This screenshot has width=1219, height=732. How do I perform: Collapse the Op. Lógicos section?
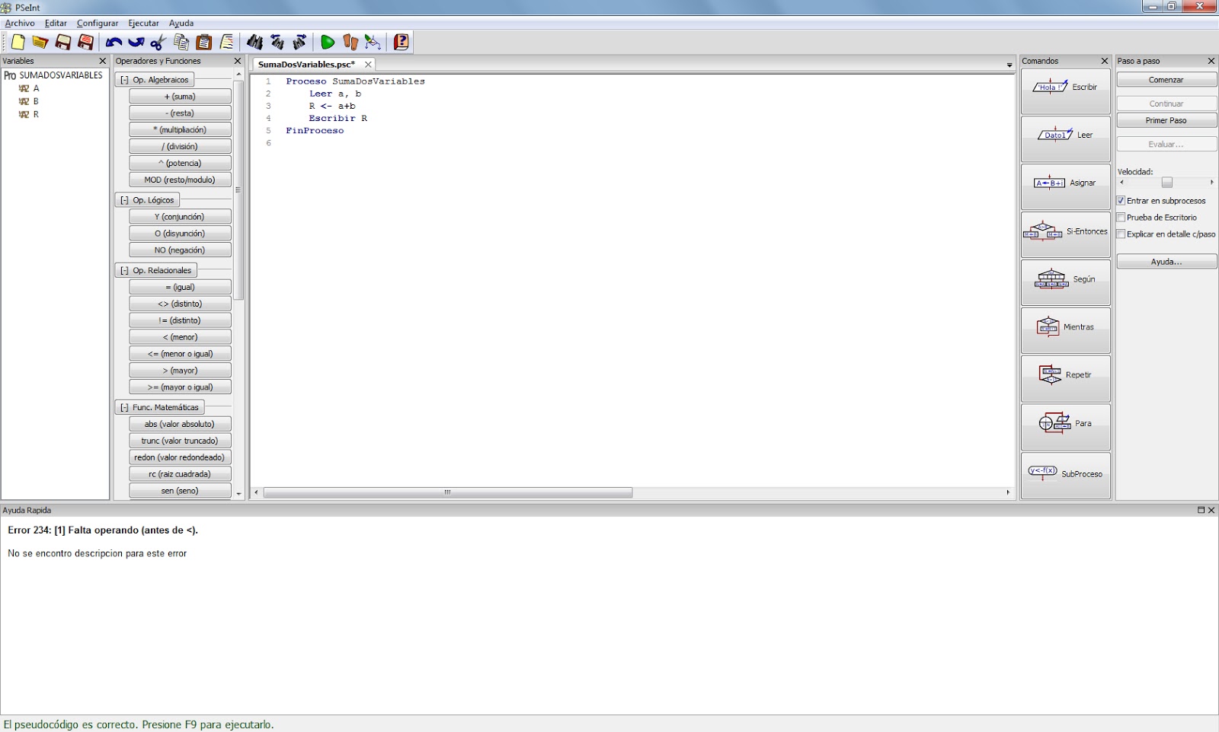[x=124, y=199]
